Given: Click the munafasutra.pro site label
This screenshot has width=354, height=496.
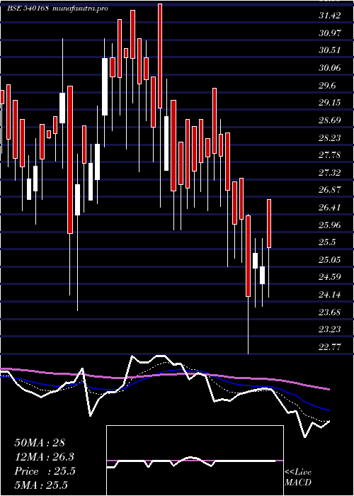Looking at the screenshot, I should (79, 9).
